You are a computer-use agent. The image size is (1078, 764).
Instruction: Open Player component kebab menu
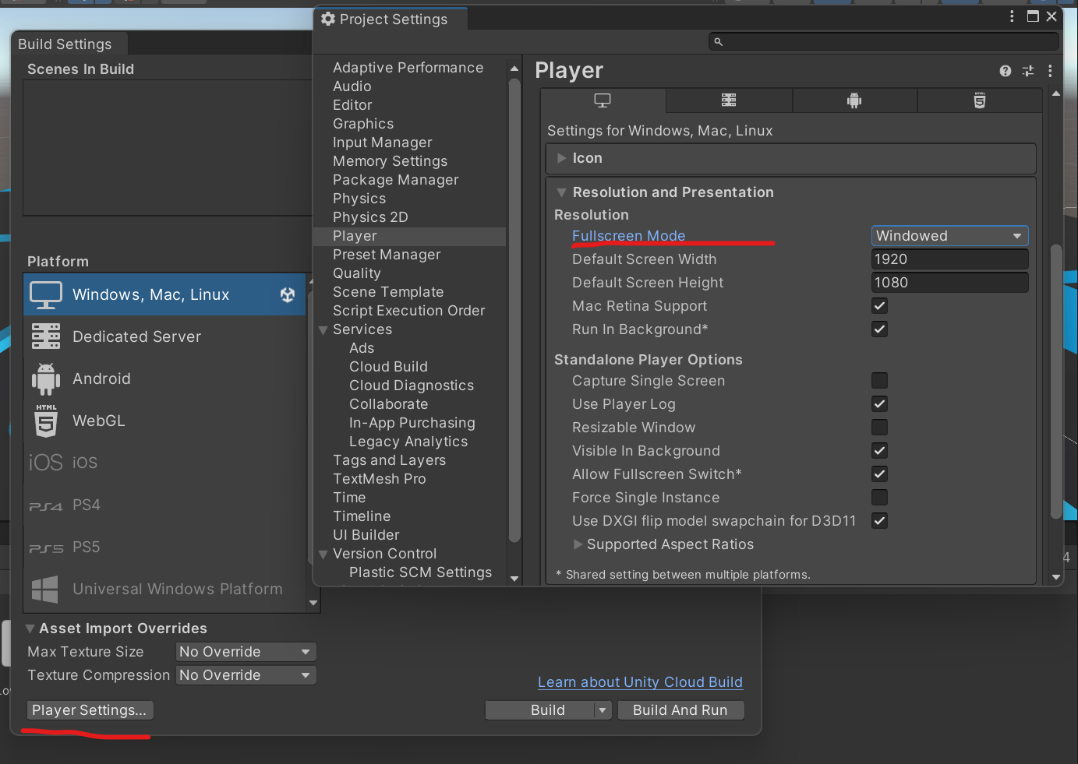[1050, 71]
